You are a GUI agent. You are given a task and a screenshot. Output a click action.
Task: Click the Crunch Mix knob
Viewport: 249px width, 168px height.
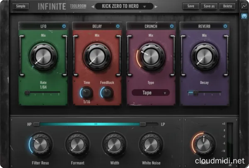(x=151, y=56)
